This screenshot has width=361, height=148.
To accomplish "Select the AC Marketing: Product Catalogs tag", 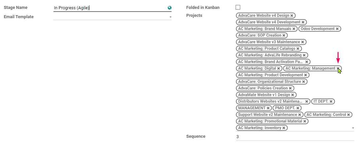I will click(267, 49).
